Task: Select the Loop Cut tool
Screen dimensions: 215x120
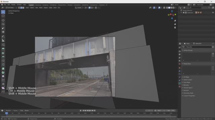Action: coord(3,61)
